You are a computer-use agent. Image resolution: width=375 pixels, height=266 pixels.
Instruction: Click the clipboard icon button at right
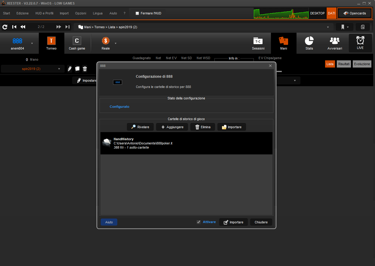click(x=363, y=27)
